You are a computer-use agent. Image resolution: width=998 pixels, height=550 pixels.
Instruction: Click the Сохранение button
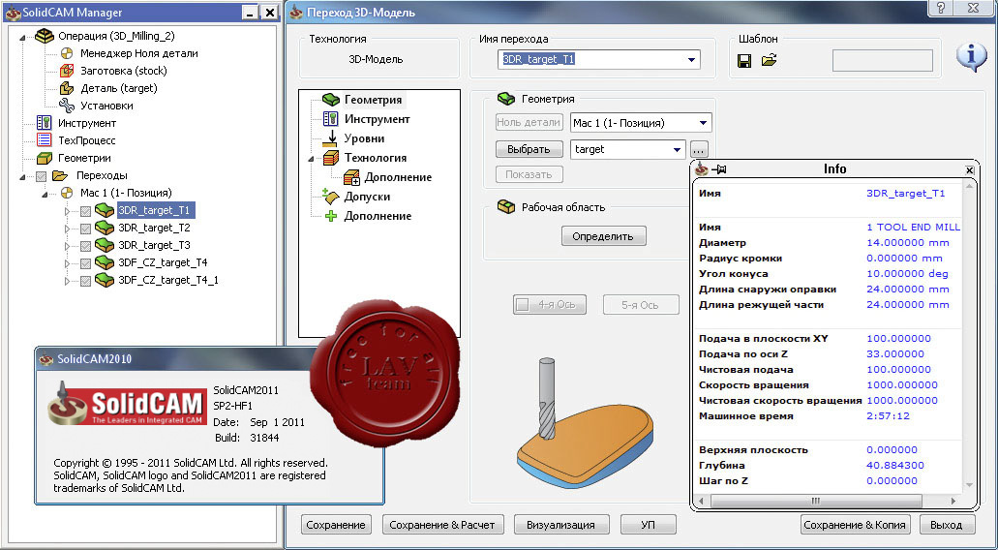(336, 525)
